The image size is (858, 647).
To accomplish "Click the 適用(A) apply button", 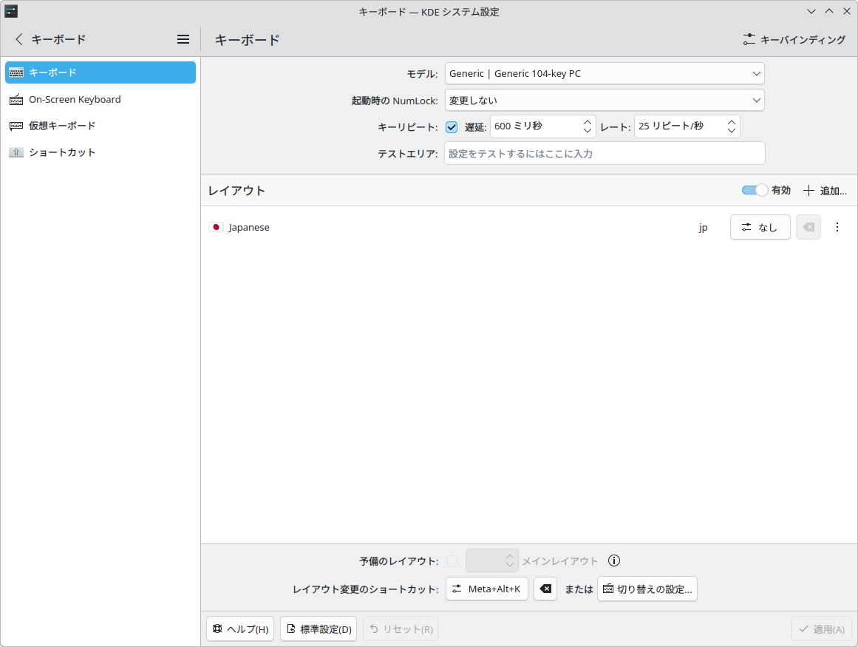I will pos(822,629).
